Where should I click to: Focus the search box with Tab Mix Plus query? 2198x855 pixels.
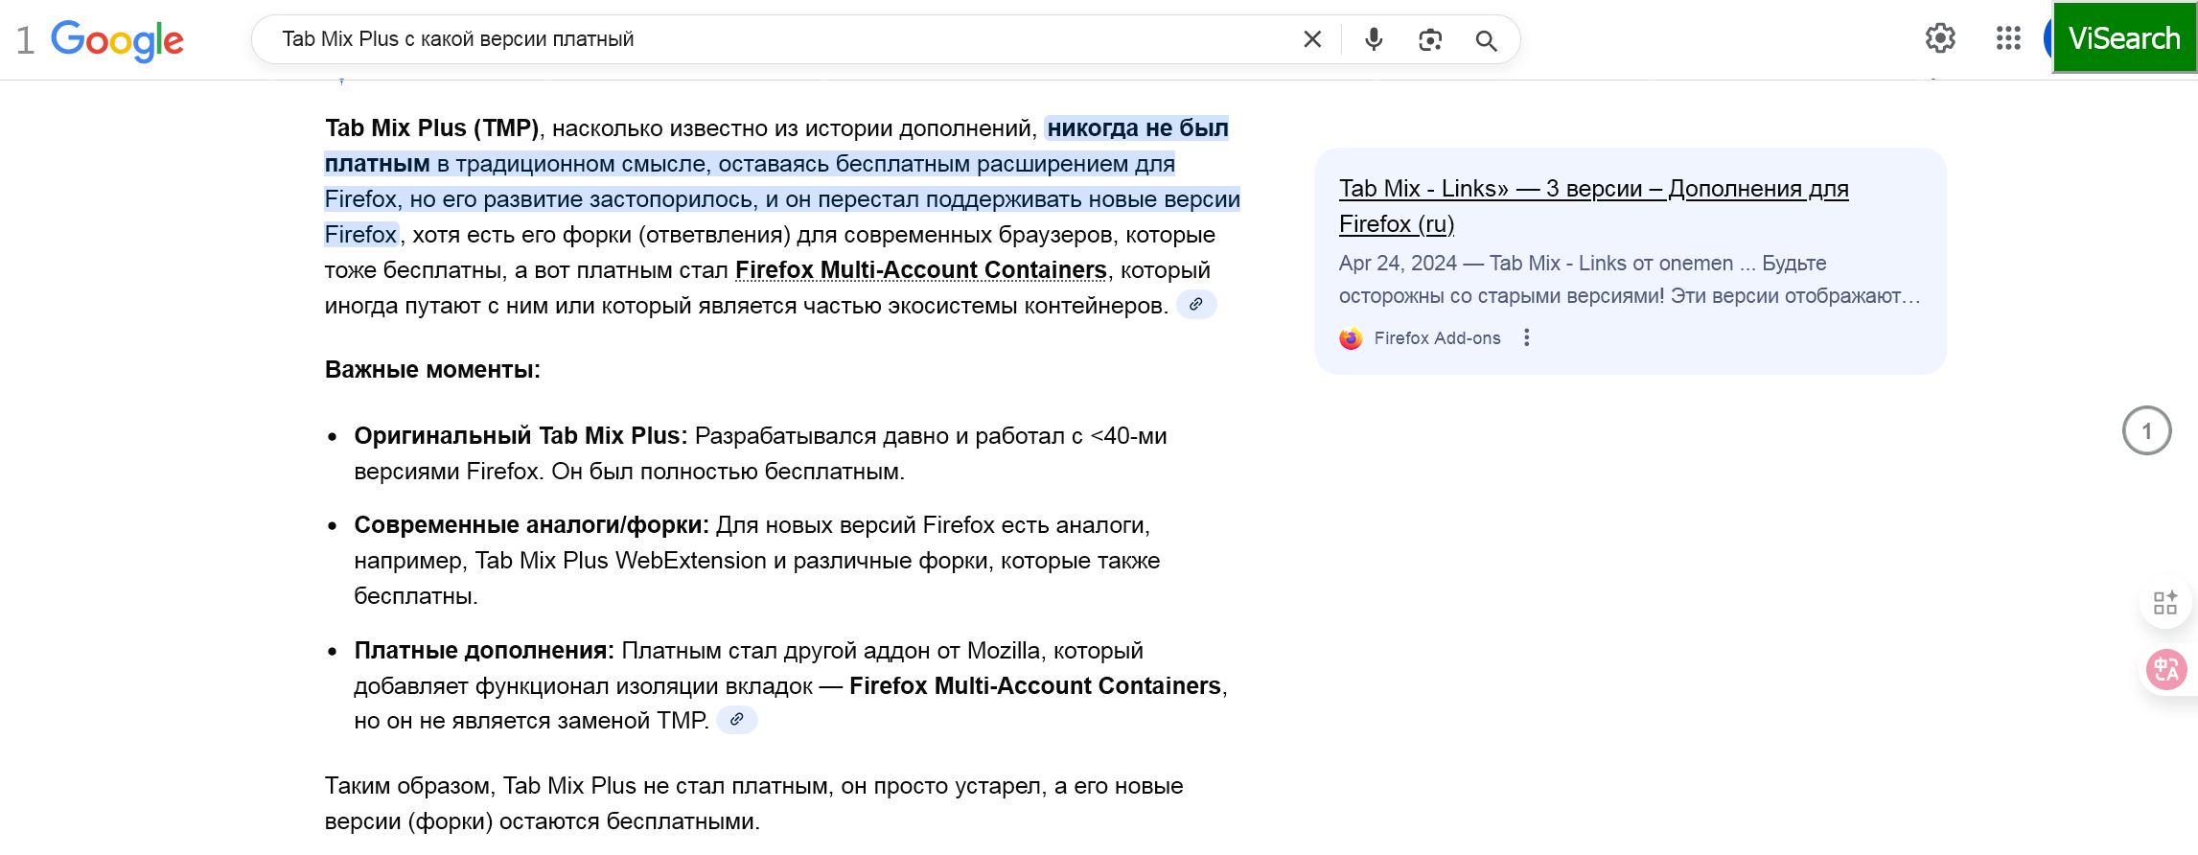pyautogui.click(x=767, y=39)
